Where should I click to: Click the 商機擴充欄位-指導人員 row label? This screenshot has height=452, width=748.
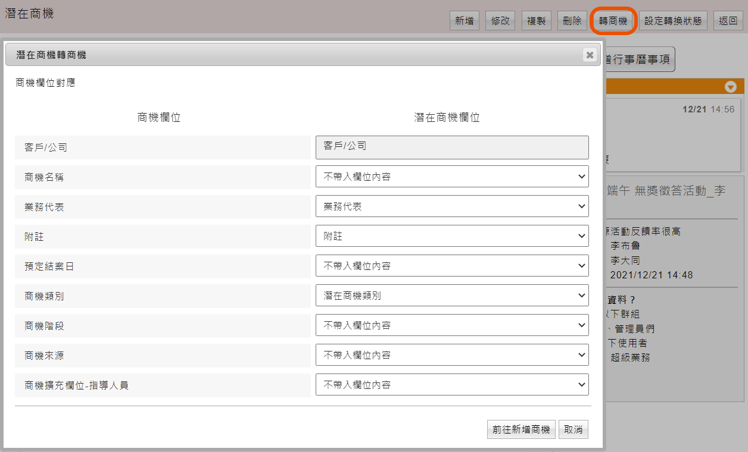(76, 385)
